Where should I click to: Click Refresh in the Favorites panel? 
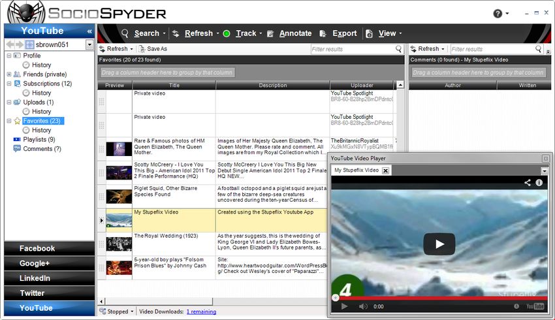pos(117,49)
